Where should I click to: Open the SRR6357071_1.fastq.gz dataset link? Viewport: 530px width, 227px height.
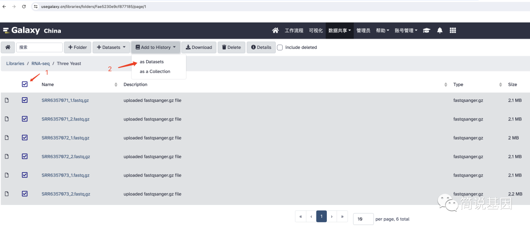click(65, 100)
